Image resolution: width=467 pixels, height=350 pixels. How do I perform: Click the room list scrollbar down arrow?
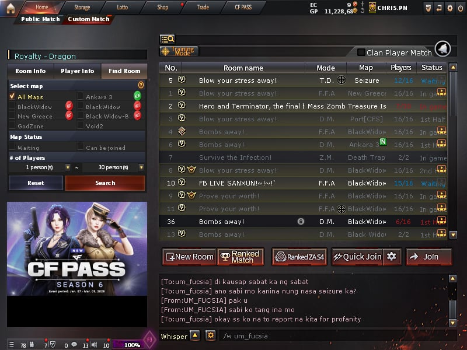(x=453, y=235)
